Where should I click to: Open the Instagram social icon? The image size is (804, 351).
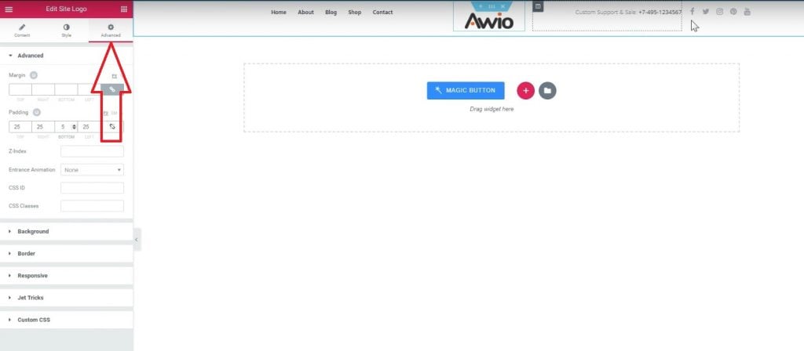(x=719, y=12)
